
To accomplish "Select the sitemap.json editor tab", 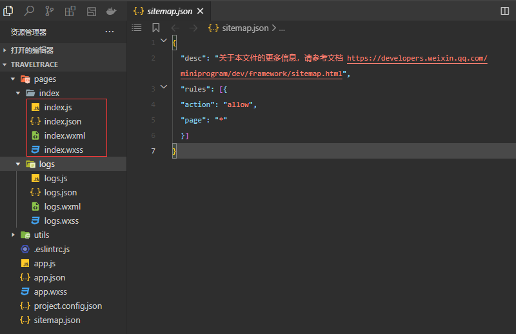I will pos(169,11).
